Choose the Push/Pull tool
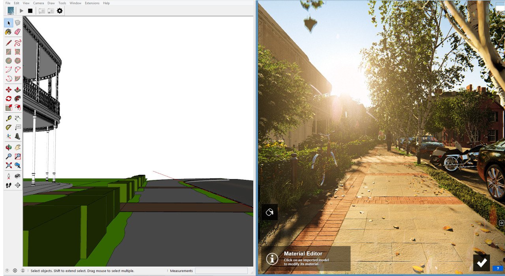Viewport: 505px width, 276px height. tap(17, 90)
